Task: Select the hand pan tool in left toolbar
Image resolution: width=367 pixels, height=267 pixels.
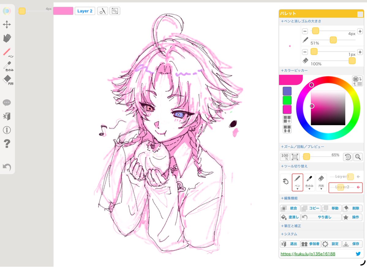Action: pos(7,38)
